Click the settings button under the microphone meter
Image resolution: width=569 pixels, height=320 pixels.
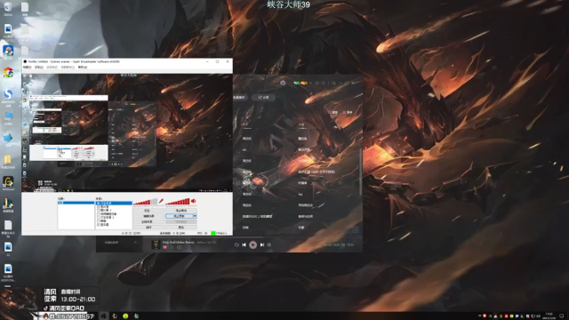click(147, 211)
